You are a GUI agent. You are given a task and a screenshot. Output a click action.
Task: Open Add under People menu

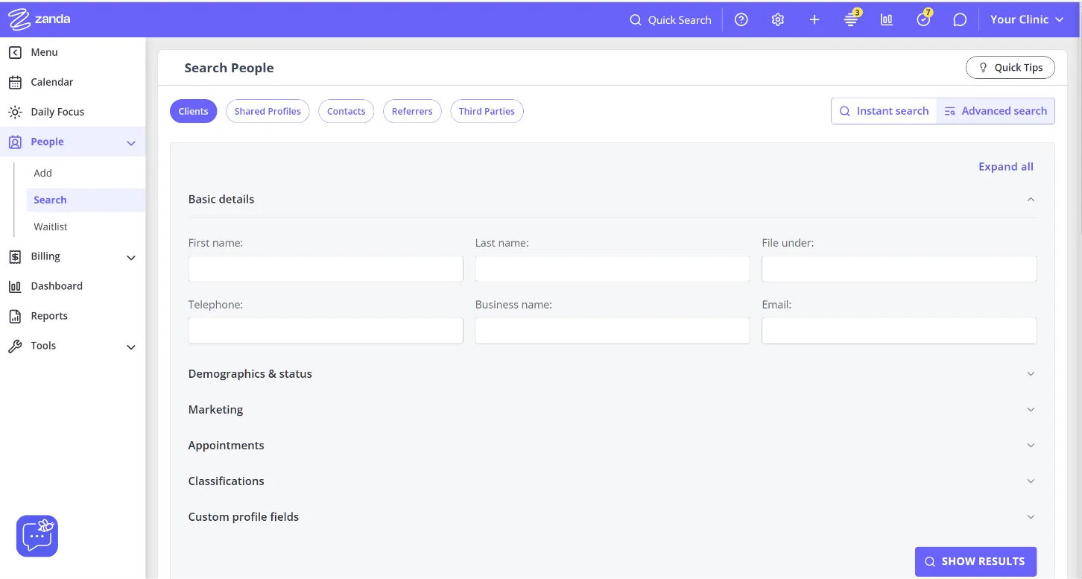tap(43, 173)
